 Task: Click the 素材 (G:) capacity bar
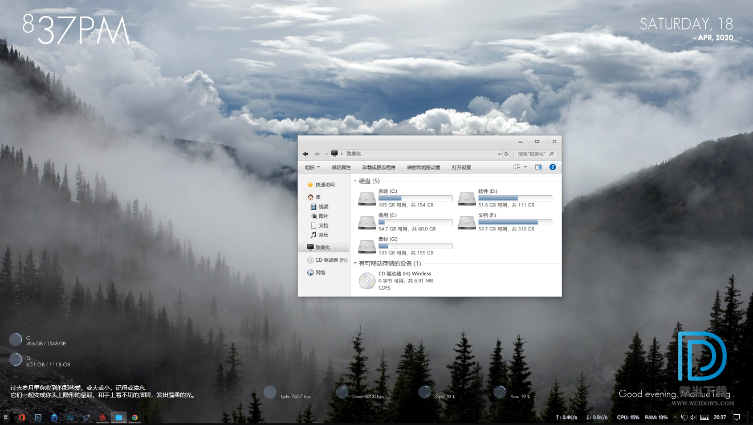tap(416, 246)
